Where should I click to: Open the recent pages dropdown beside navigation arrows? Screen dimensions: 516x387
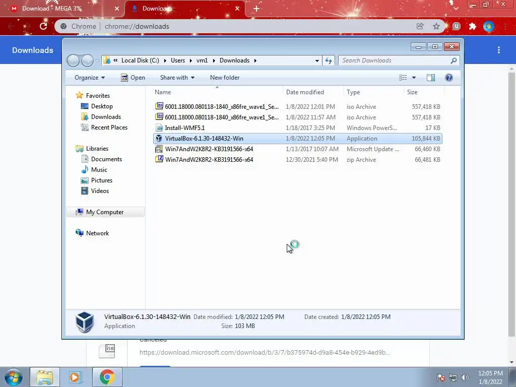click(x=97, y=60)
